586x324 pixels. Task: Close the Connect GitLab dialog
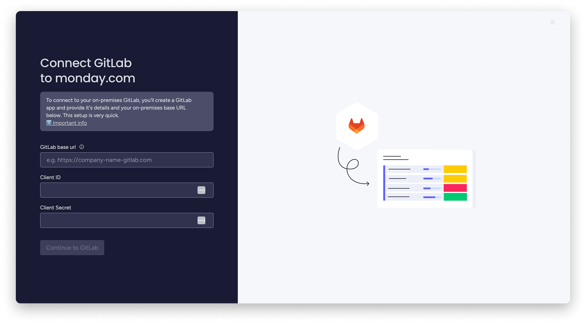click(552, 22)
